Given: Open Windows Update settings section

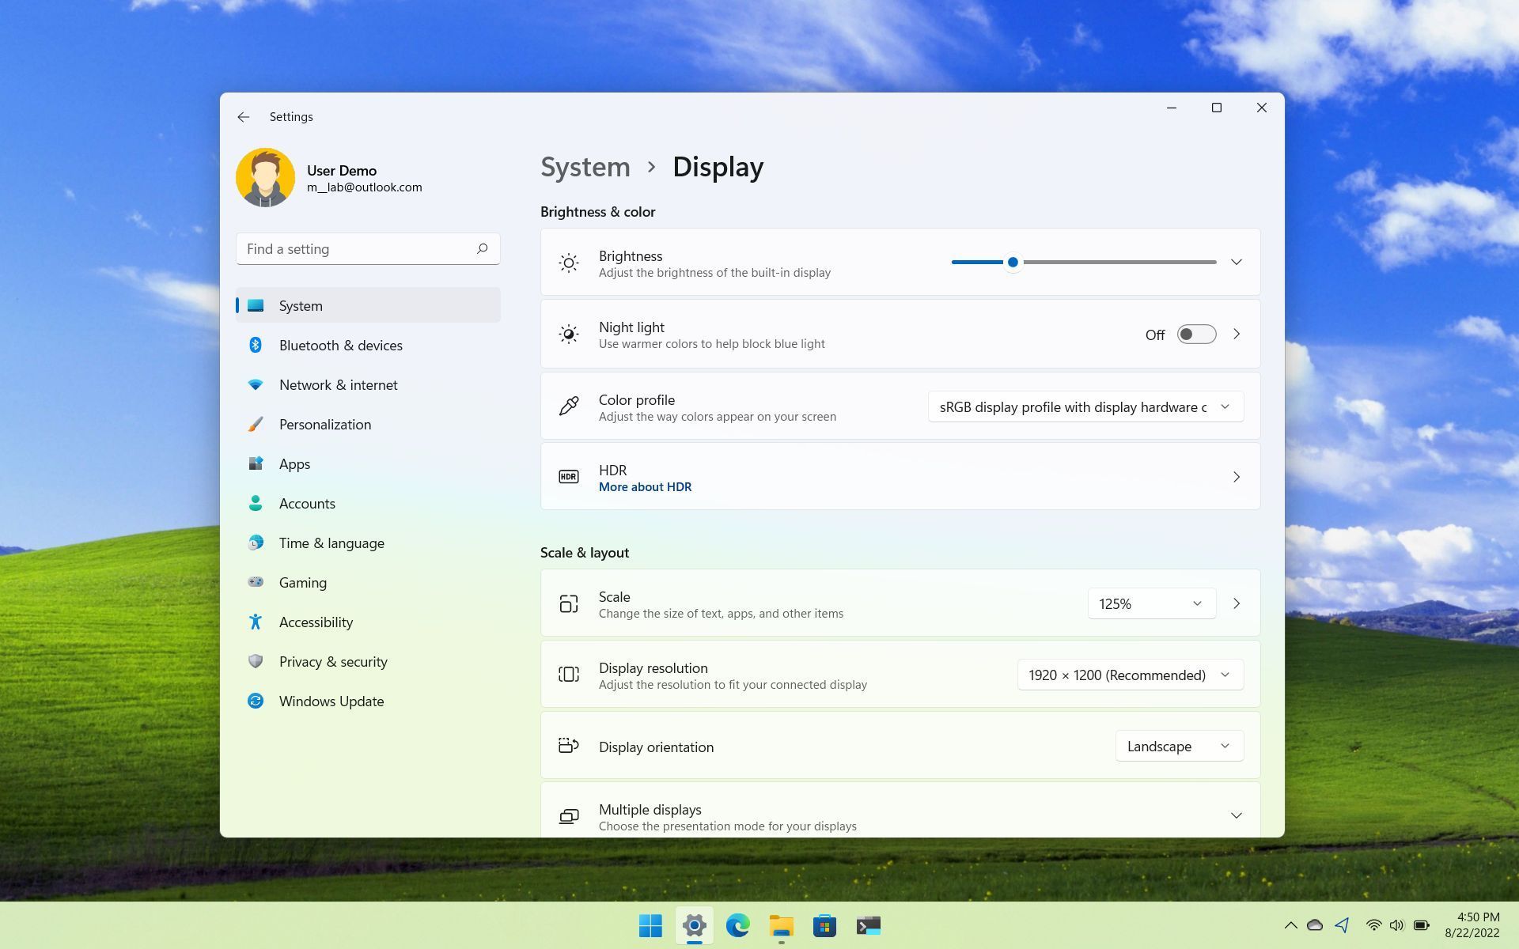Looking at the screenshot, I should click(330, 701).
